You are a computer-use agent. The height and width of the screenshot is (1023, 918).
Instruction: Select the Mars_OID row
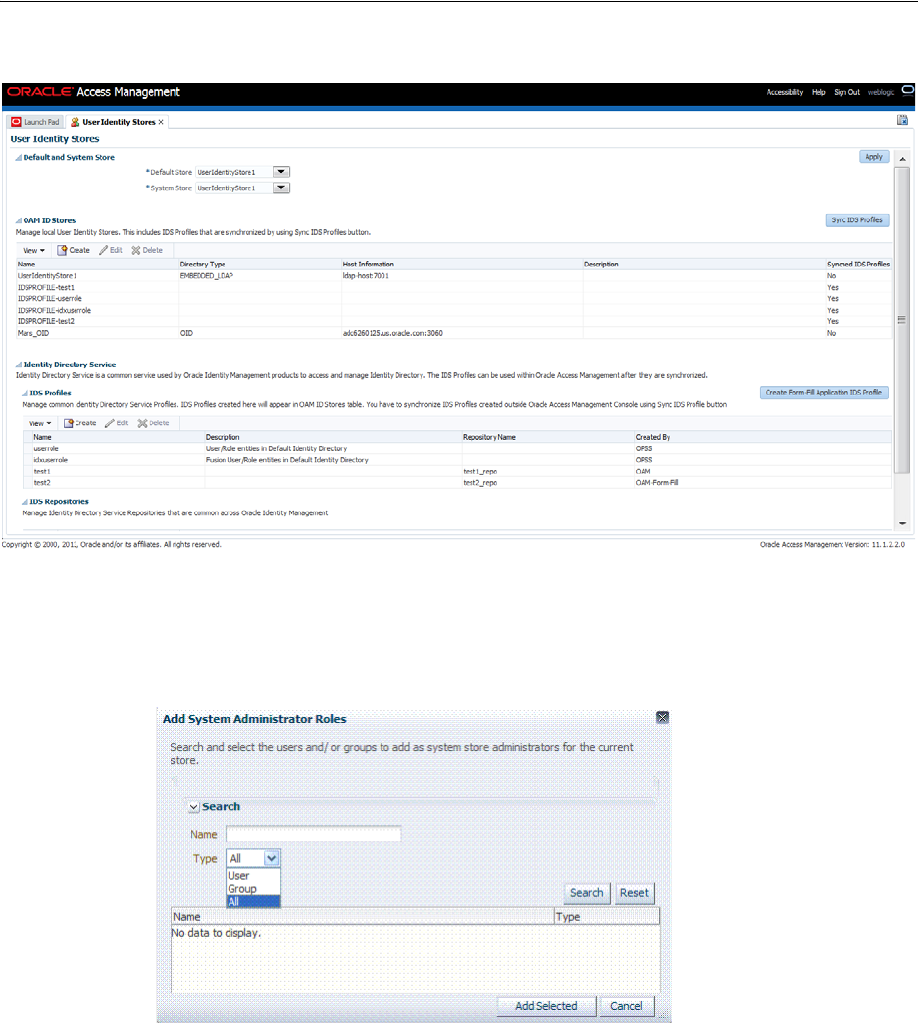pyautogui.click(x=453, y=333)
